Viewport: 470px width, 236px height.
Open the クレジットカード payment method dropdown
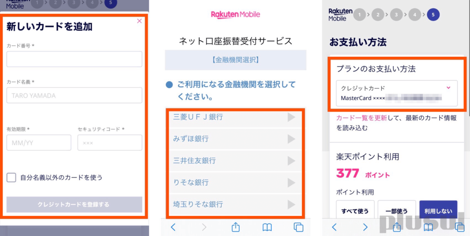tap(397, 93)
